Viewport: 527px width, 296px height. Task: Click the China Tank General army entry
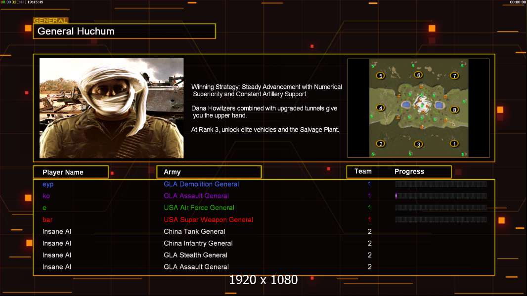tap(194, 231)
